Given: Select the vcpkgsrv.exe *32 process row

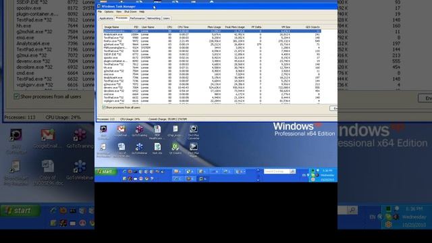Looking at the screenshot, I should [x=212, y=101].
